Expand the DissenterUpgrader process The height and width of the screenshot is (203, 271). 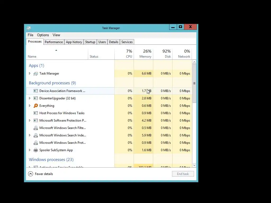point(30,98)
